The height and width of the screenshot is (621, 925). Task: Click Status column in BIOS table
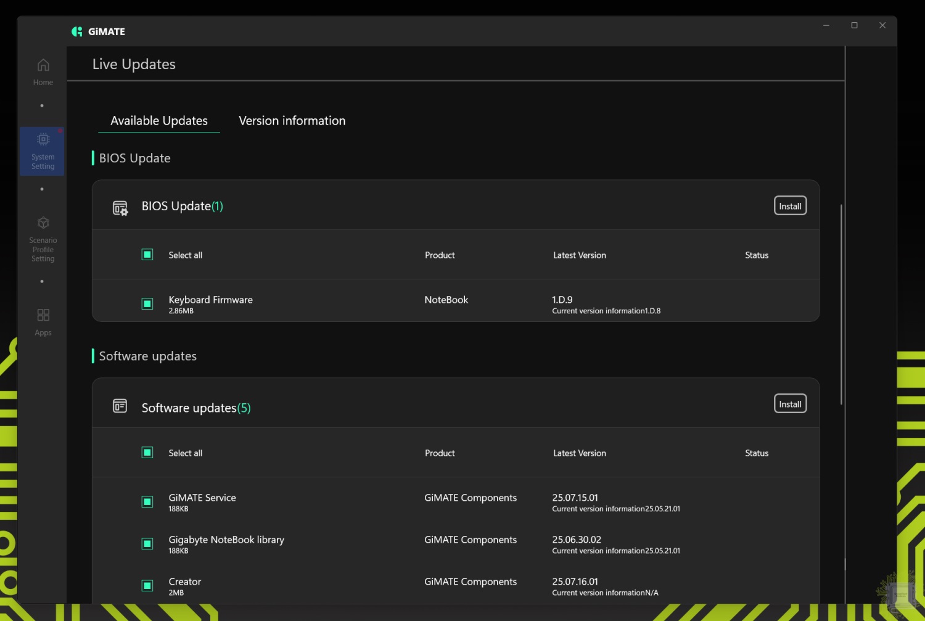click(x=757, y=255)
